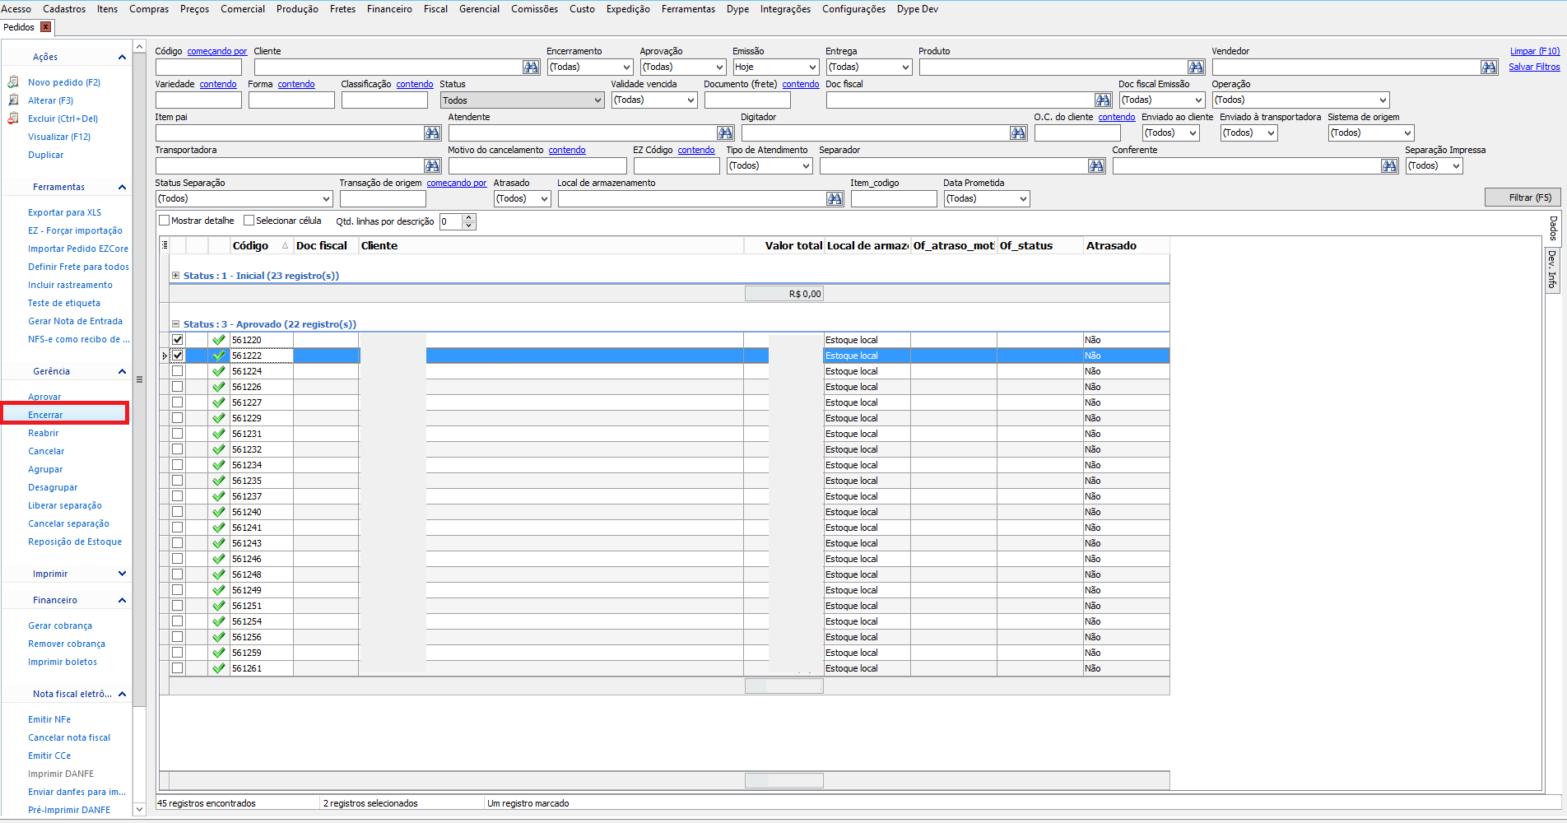Viewport: 1567px width, 823px height.
Task: Click green check icon of order 561237
Action: coord(218,496)
